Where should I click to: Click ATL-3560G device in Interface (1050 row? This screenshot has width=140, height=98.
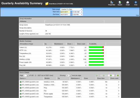[x=30, y=85]
